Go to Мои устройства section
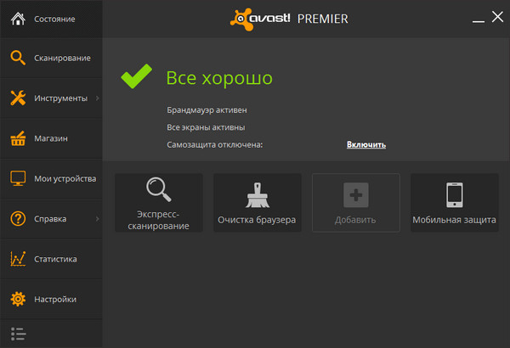510x348 pixels. pyautogui.click(x=51, y=178)
